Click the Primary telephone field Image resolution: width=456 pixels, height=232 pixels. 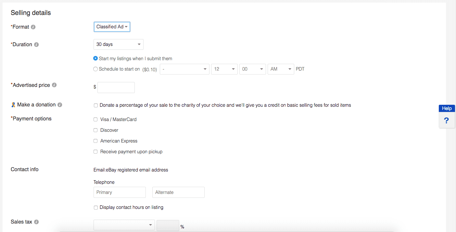[x=120, y=192]
